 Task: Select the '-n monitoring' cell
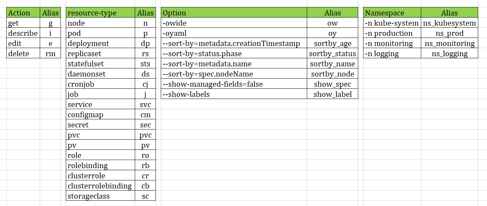pyautogui.click(x=392, y=44)
